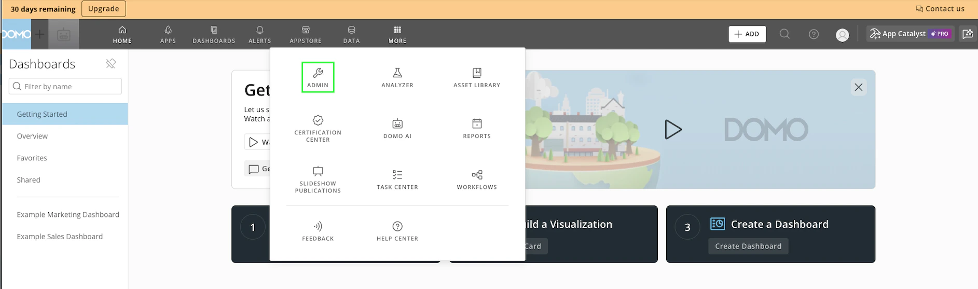The image size is (978, 289).
Task: Click the Domo bot icon in the header
Action: 64,35
